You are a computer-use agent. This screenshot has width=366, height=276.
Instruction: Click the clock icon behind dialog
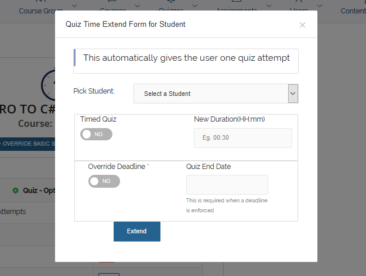click(48, 85)
